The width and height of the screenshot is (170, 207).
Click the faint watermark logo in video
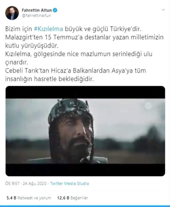[x=148, y=106]
